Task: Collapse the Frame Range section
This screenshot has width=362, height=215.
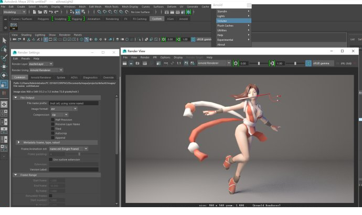Action: point(16,175)
